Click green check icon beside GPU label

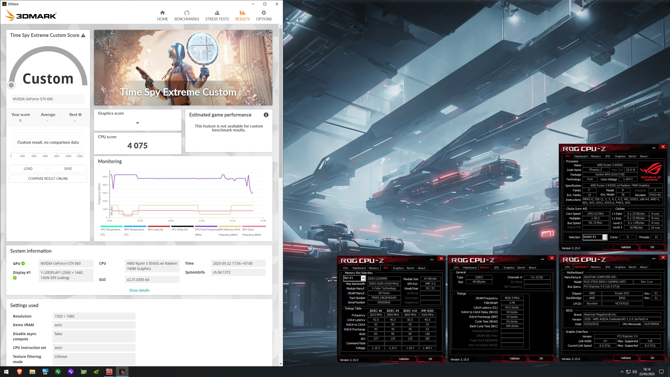[x=23, y=263]
